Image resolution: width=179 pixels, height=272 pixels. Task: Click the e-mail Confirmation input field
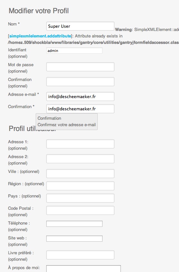(x=80, y=109)
